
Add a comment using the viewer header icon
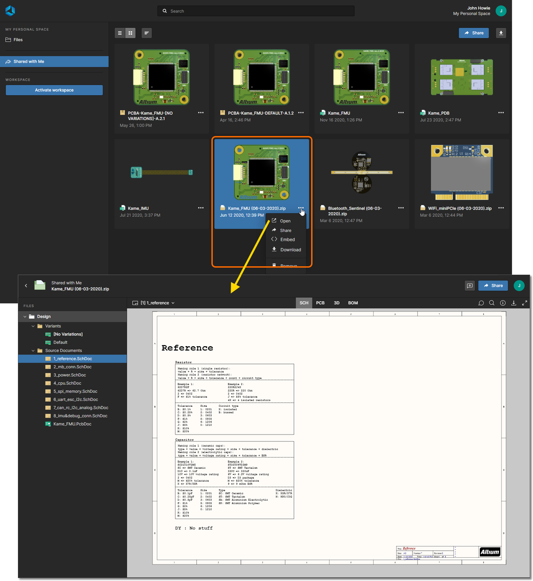[x=469, y=286]
